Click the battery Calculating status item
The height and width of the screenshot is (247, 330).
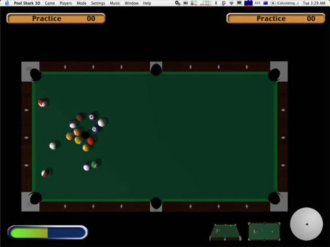pyautogui.click(x=284, y=3)
